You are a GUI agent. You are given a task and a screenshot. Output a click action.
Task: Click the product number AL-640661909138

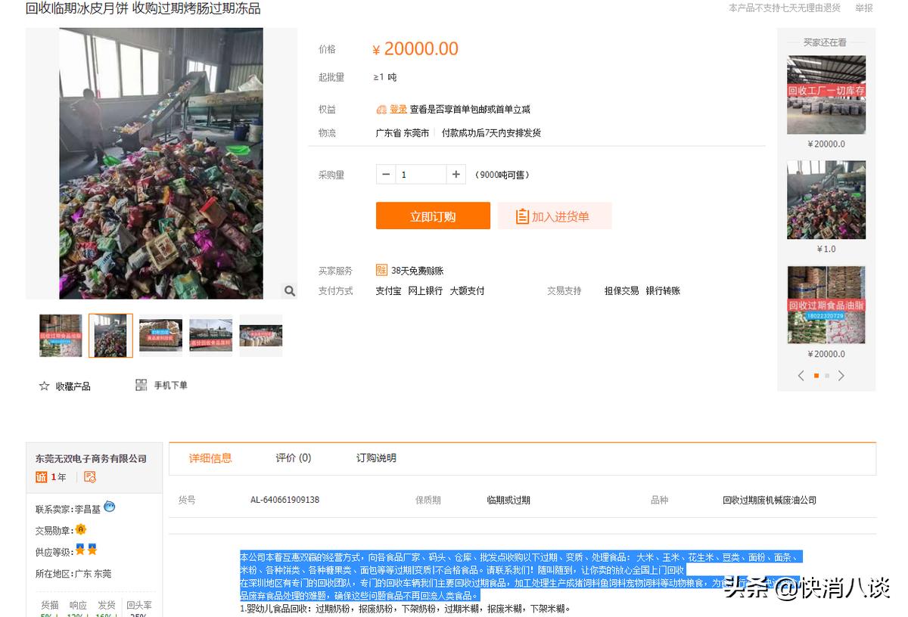point(285,500)
